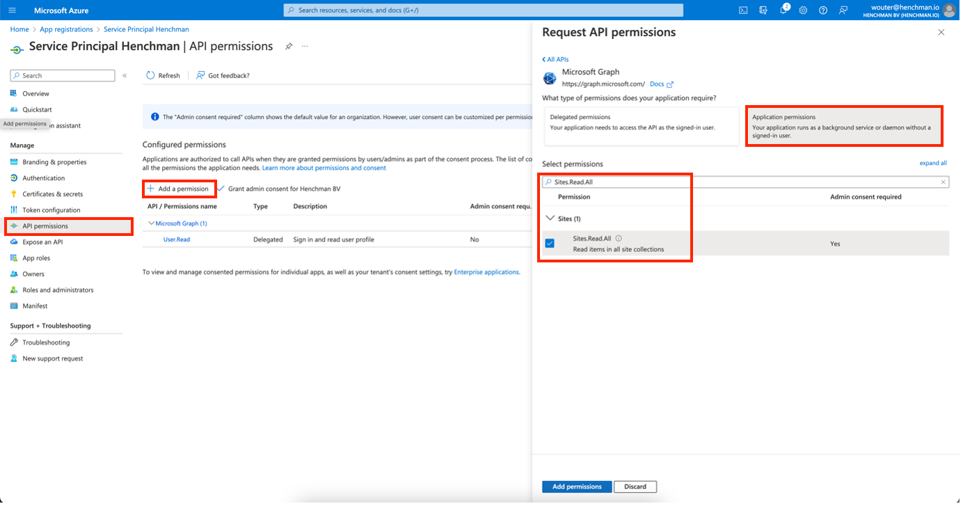Image resolution: width=963 pixels, height=506 pixels.
Task: Open Cloud Shell from top bar
Action: coord(743,10)
